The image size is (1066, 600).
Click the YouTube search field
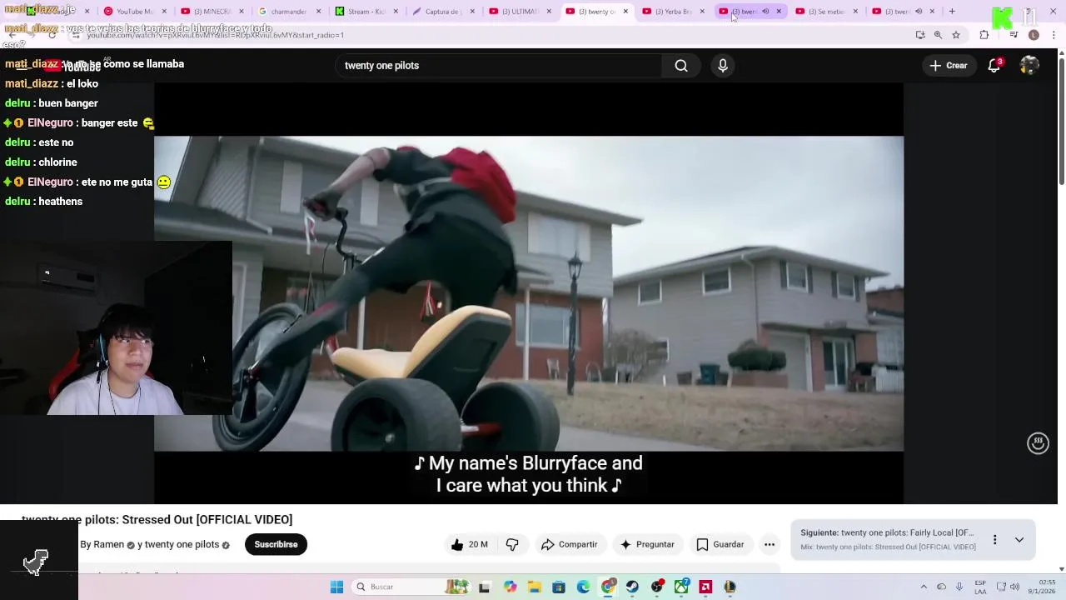pyautogui.click(x=498, y=66)
